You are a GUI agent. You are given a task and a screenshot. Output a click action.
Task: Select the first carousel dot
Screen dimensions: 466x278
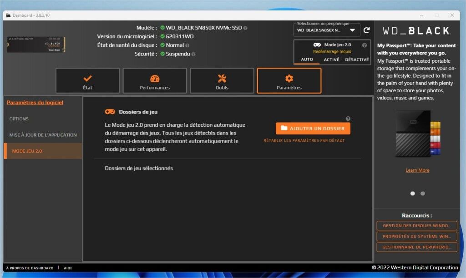click(x=412, y=194)
